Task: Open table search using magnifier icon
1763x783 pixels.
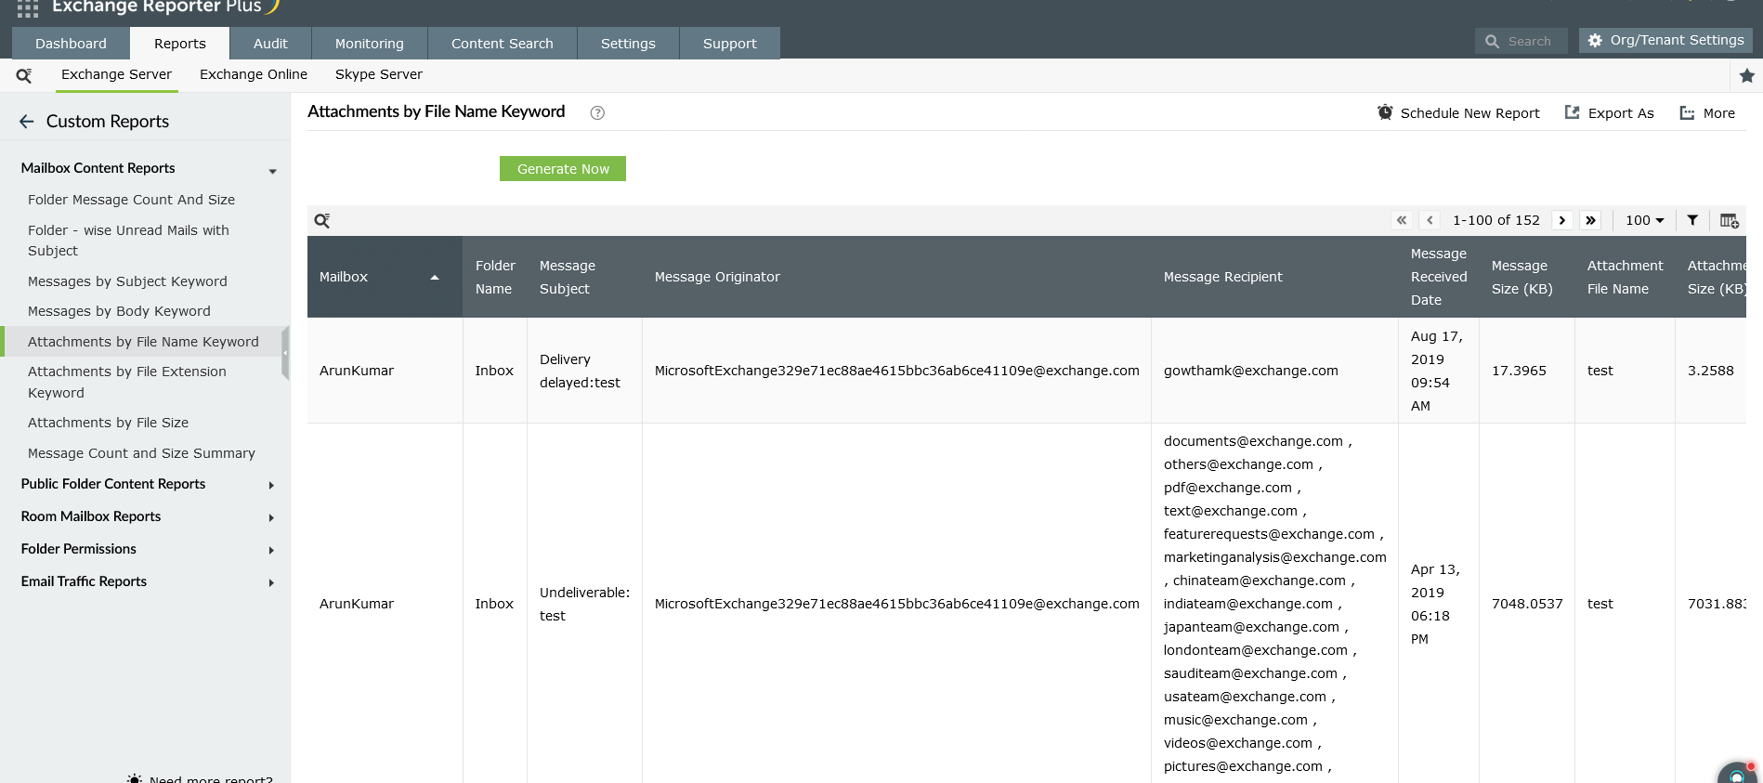Action: click(x=321, y=220)
